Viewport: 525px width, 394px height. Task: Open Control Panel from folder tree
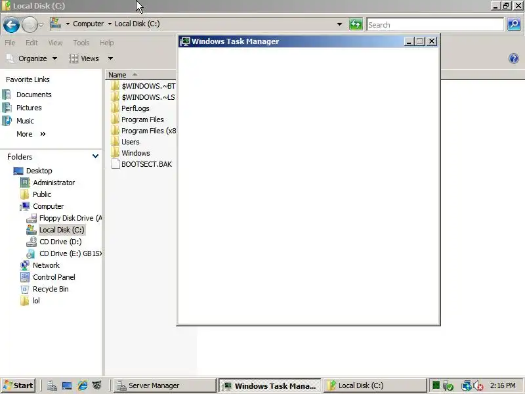click(54, 277)
